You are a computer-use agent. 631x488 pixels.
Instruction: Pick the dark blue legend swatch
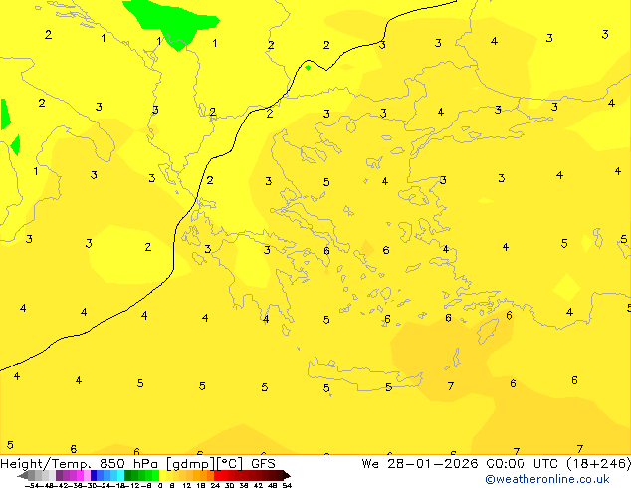pyautogui.click(x=94, y=475)
